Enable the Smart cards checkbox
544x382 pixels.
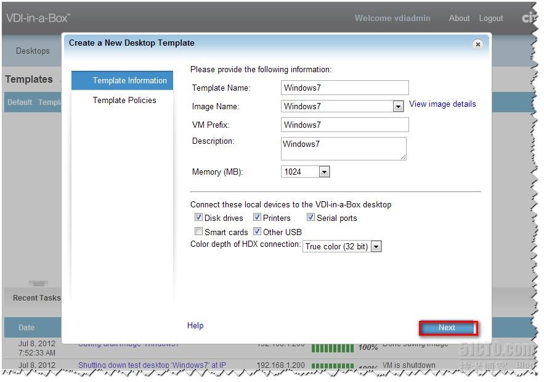pos(198,231)
